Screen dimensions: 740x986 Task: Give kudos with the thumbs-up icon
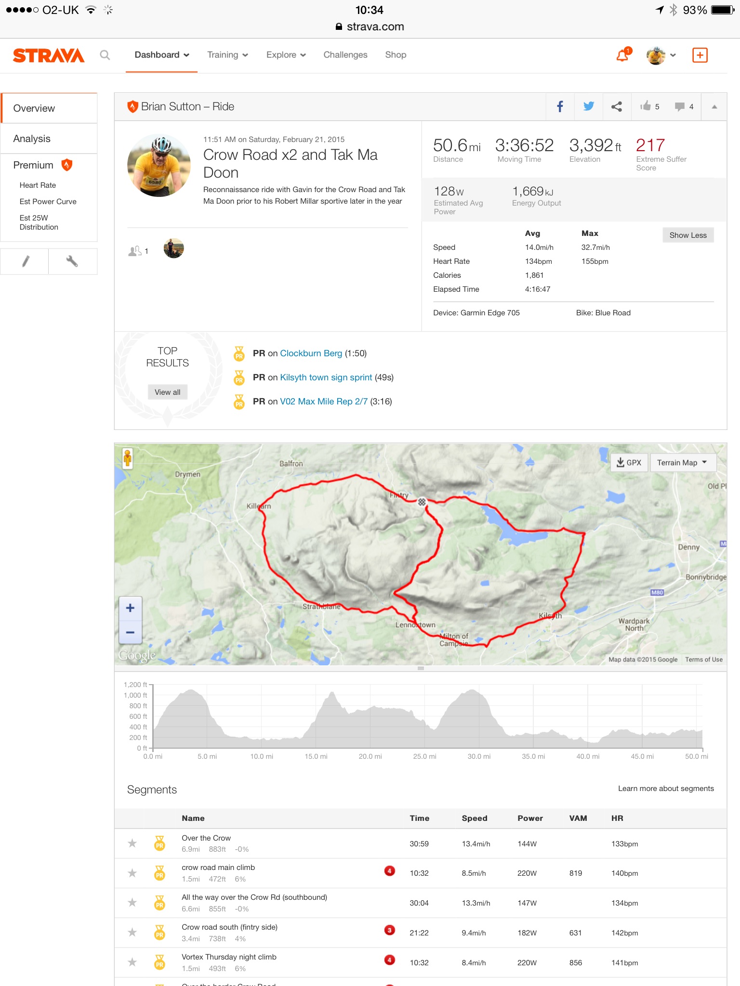[x=646, y=106]
